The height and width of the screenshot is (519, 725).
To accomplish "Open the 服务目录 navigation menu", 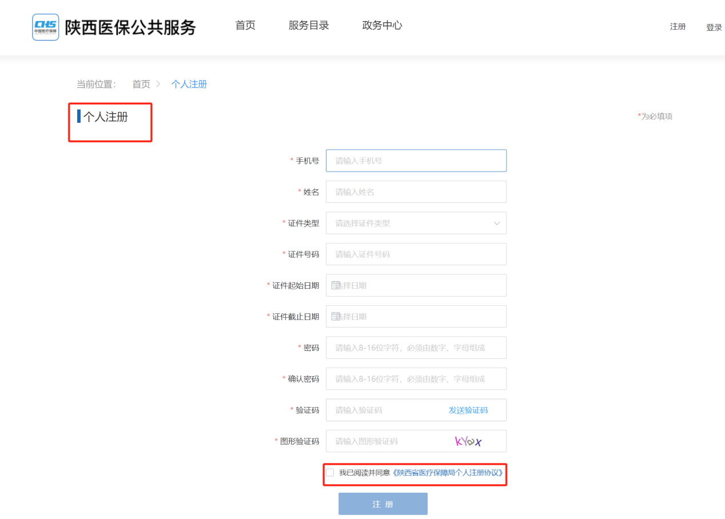I will pyautogui.click(x=309, y=26).
